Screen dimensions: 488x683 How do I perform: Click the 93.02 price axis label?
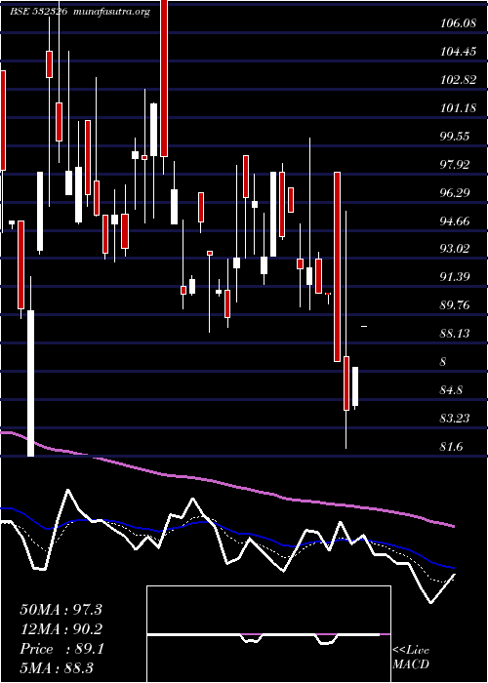[x=455, y=249]
